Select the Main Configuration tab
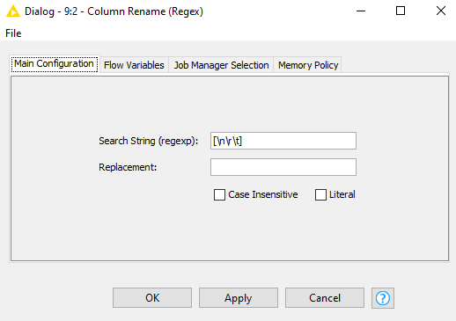Viewport: 456px width, 321px height. (55, 63)
